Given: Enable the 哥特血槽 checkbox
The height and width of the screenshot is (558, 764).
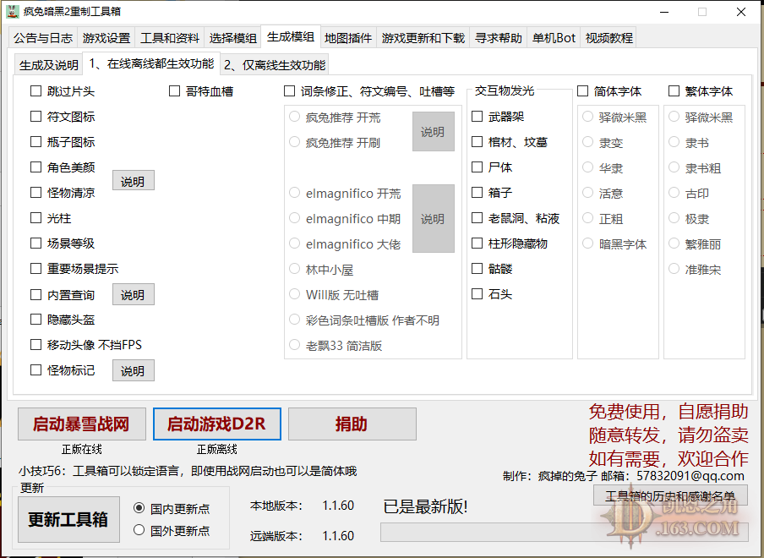Looking at the screenshot, I should click(174, 91).
